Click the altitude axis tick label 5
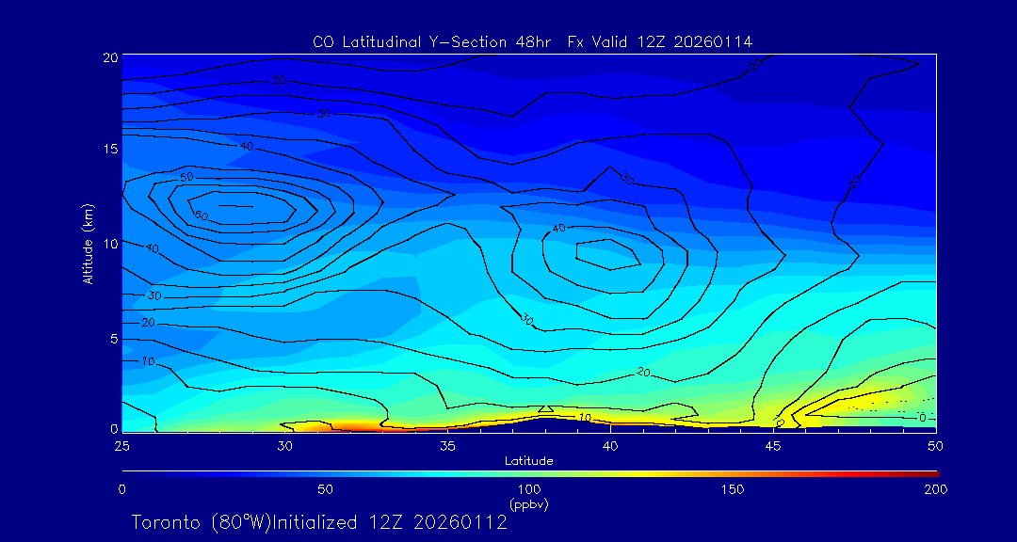The height and width of the screenshot is (542, 1017). point(114,339)
